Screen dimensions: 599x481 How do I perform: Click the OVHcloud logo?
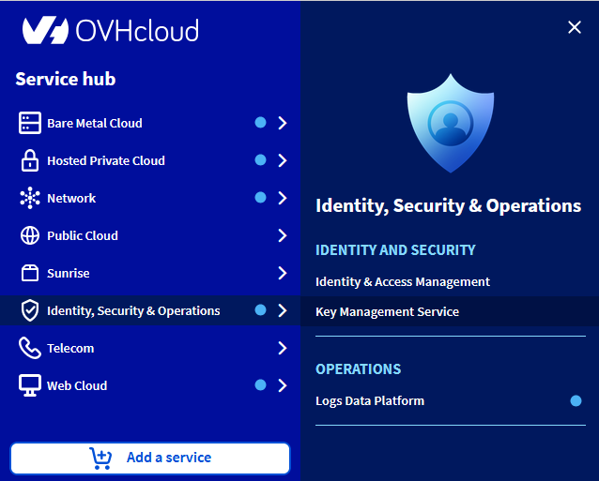[110, 30]
